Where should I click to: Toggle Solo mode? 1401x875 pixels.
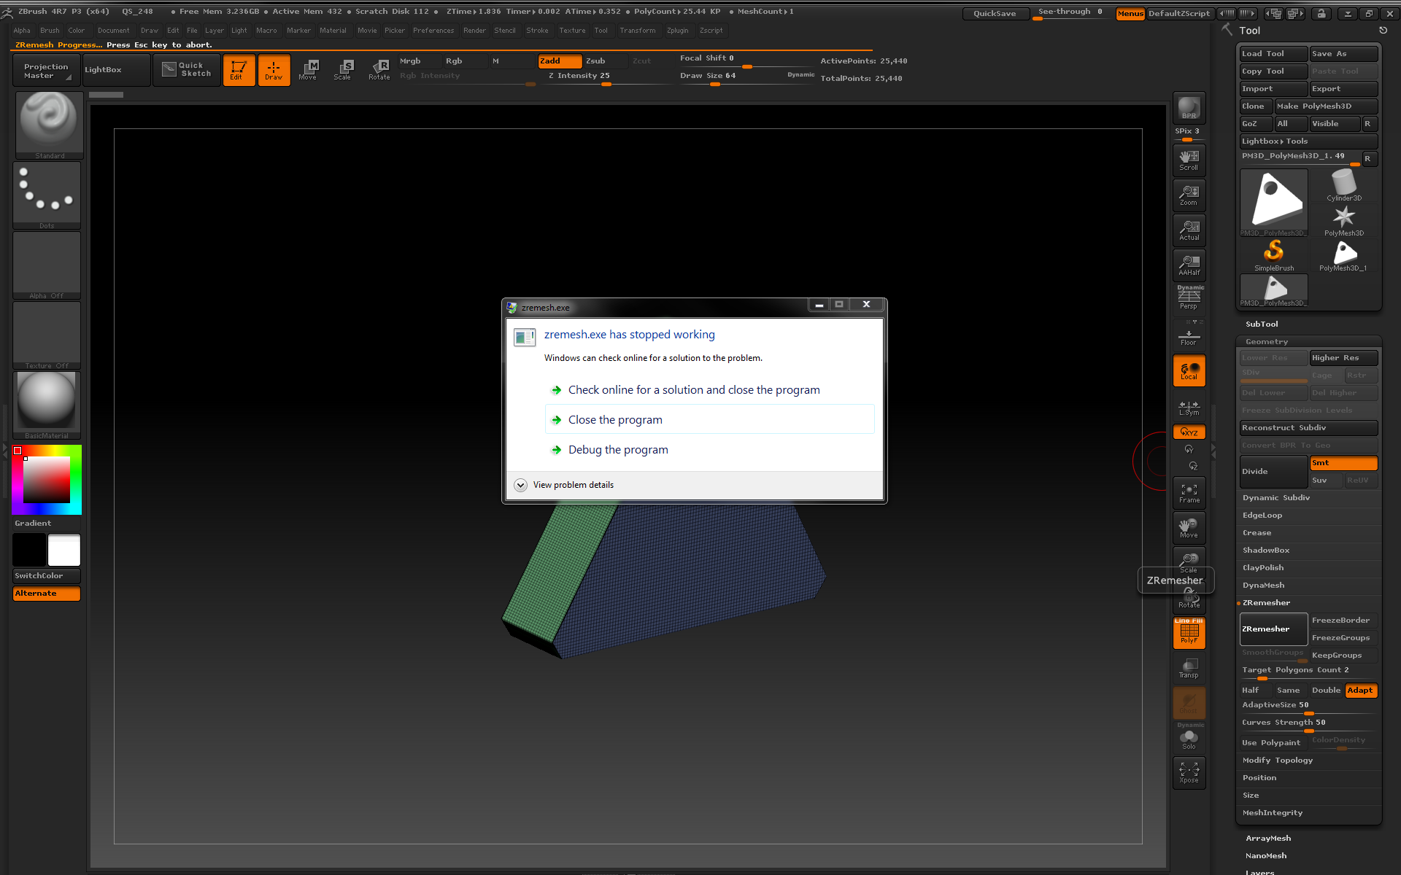(x=1189, y=738)
